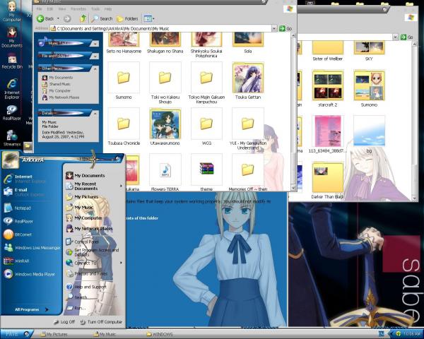This screenshot has height=339, width=424.
Task: Open the My Documents desktop icon
Action: 11,37
